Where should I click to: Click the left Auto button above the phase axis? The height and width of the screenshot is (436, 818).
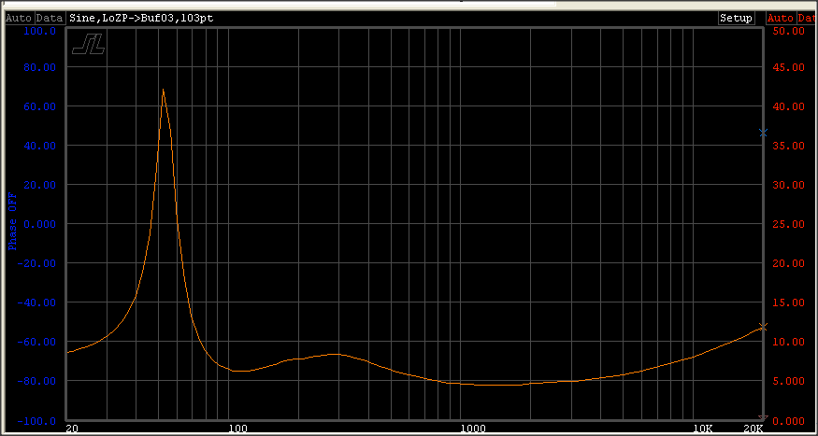click(19, 18)
